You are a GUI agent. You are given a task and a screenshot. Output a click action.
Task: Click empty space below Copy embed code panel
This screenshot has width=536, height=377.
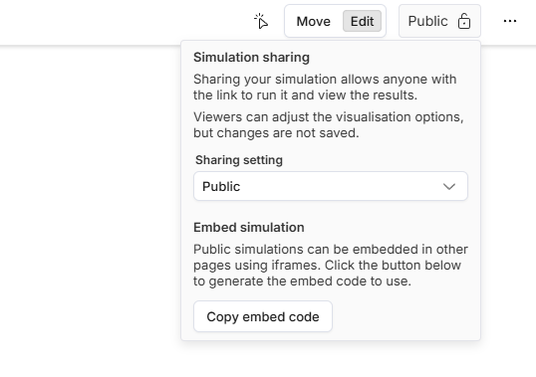tap(331, 359)
